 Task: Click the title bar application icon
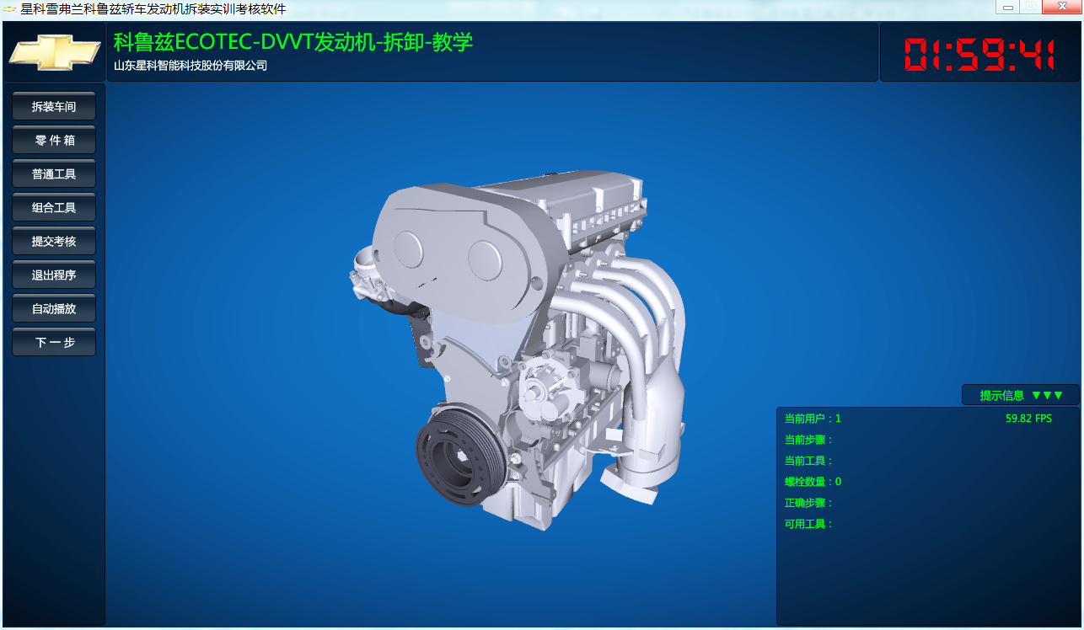(x=10, y=9)
